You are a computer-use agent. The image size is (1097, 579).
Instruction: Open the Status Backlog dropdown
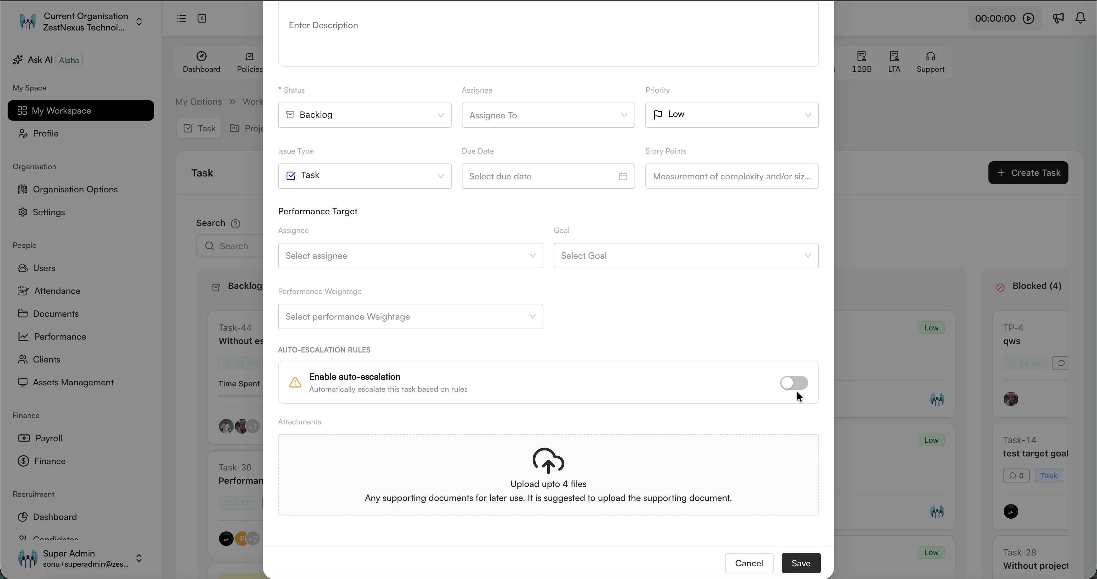coord(364,115)
